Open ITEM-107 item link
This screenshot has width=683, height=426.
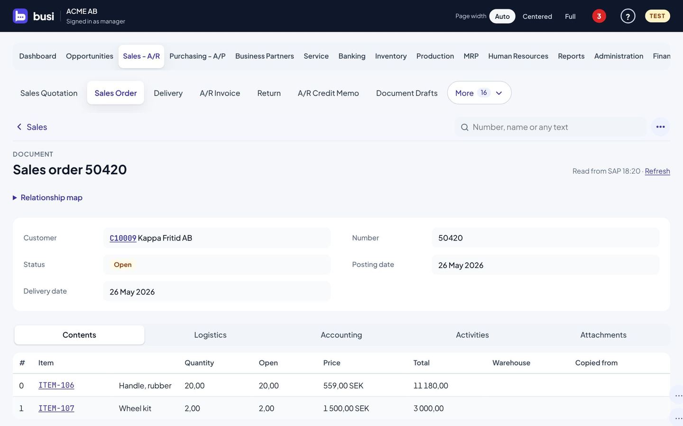pyautogui.click(x=56, y=408)
